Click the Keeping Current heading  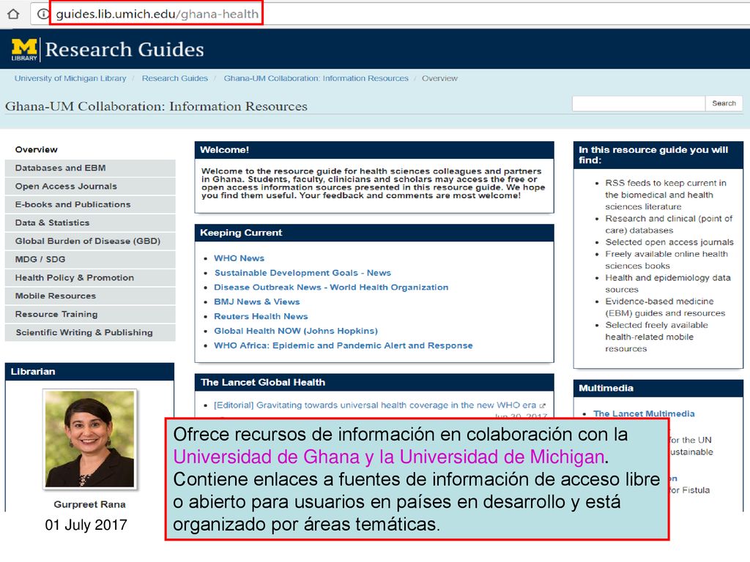tap(241, 233)
